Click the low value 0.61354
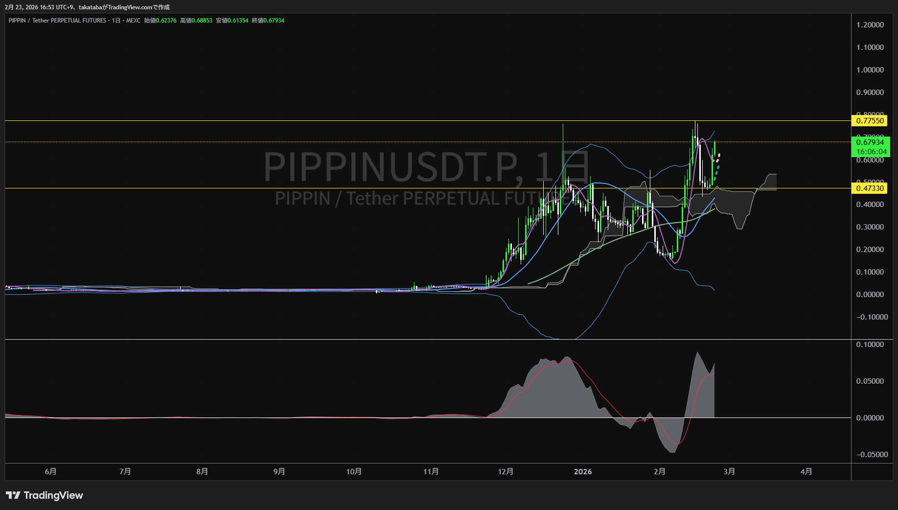 tap(238, 21)
